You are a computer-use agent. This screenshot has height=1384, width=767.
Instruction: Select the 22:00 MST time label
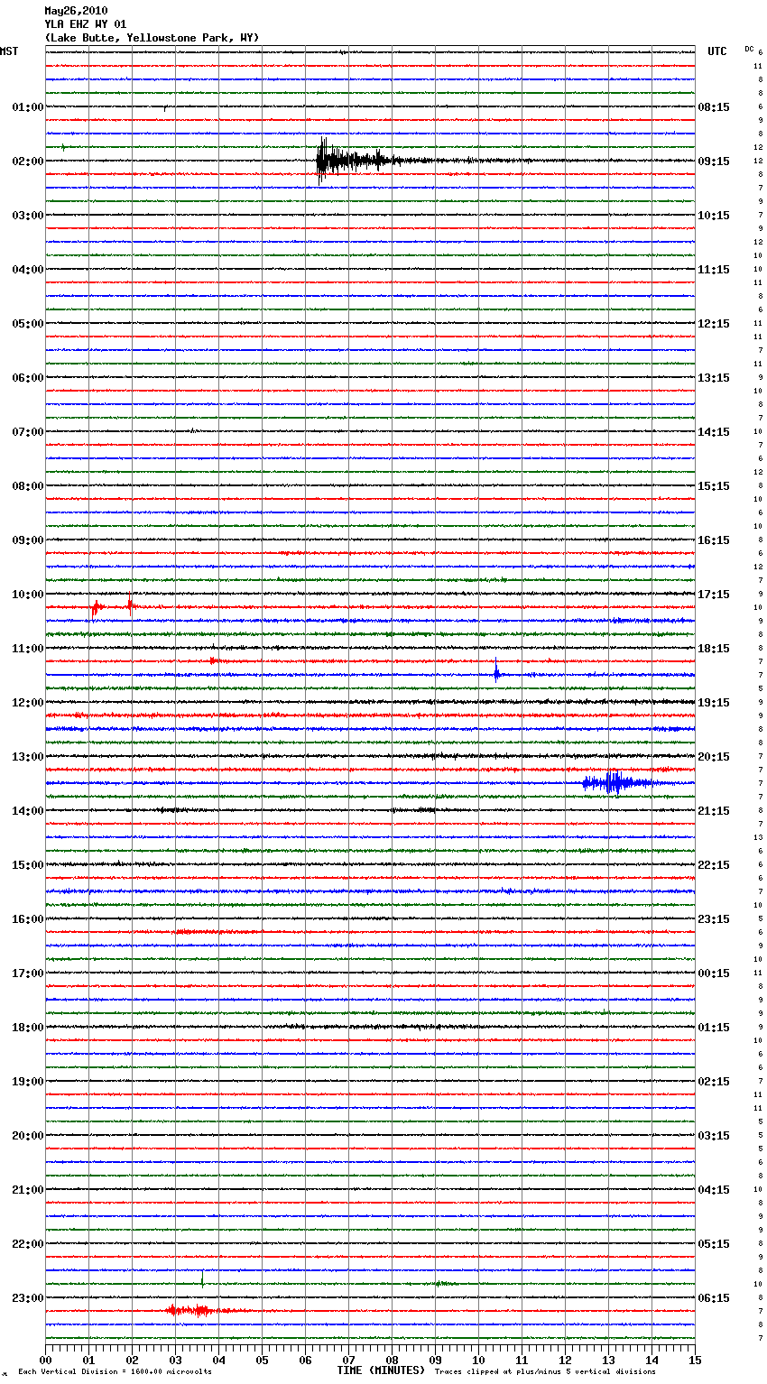pos(28,1244)
